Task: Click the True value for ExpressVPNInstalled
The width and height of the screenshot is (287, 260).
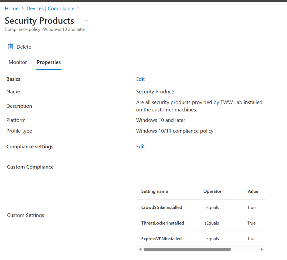Action: click(251, 239)
